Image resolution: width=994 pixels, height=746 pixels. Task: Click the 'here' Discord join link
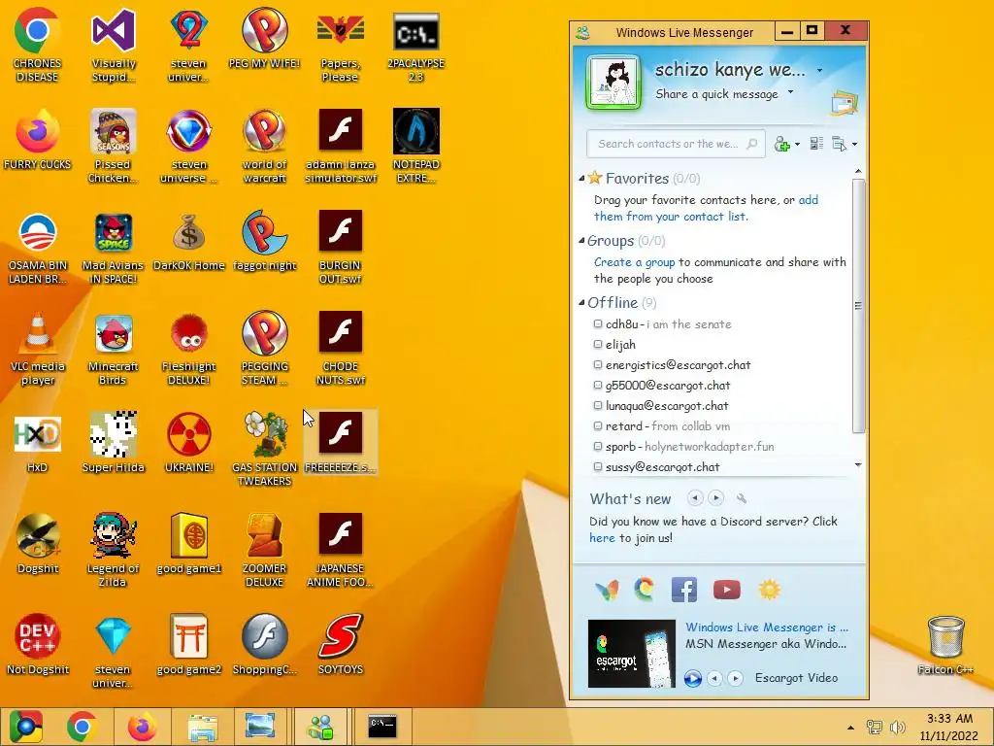pyautogui.click(x=602, y=538)
